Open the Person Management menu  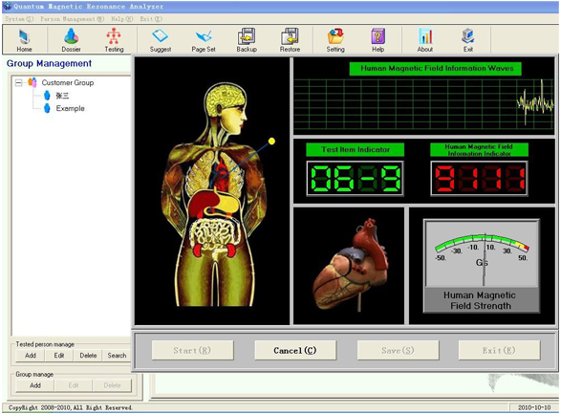[73, 19]
